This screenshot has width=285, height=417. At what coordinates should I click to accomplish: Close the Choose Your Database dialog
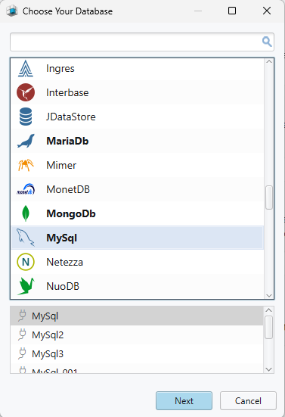pos(267,11)
